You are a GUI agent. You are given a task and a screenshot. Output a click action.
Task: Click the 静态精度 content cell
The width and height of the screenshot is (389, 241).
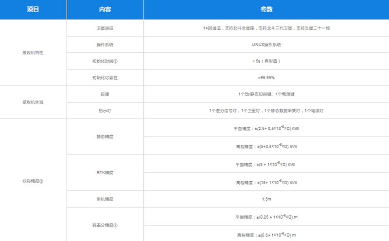click(x=105, y=137)
